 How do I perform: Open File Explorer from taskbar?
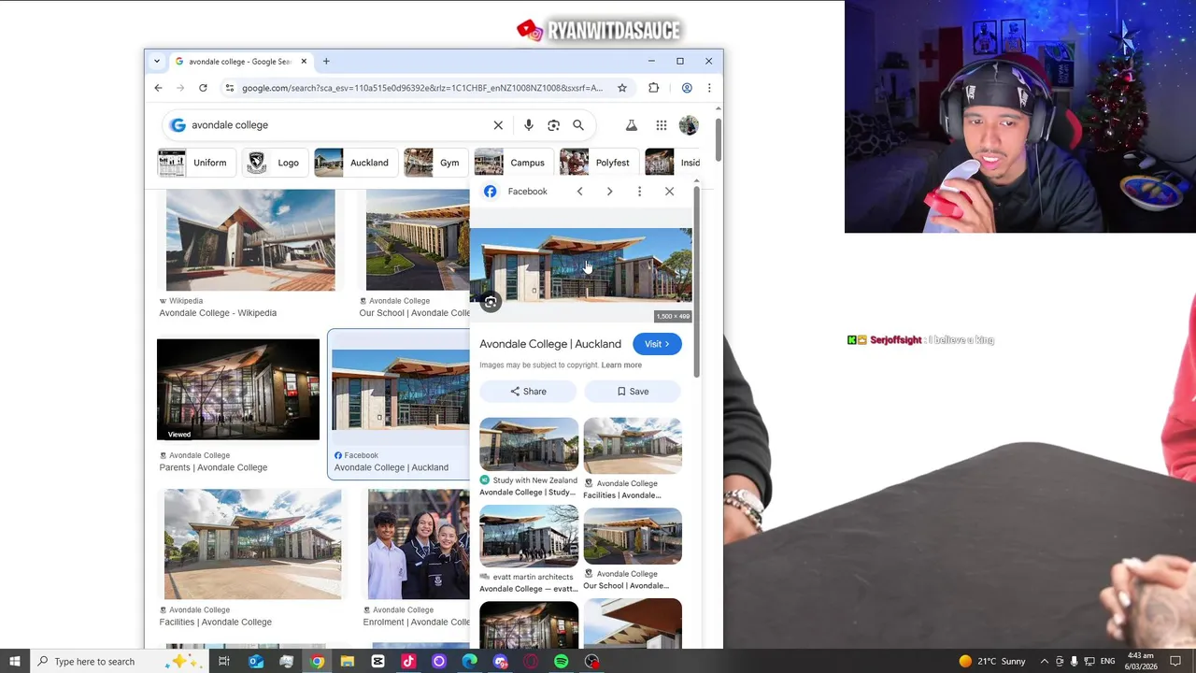point(348,662)
